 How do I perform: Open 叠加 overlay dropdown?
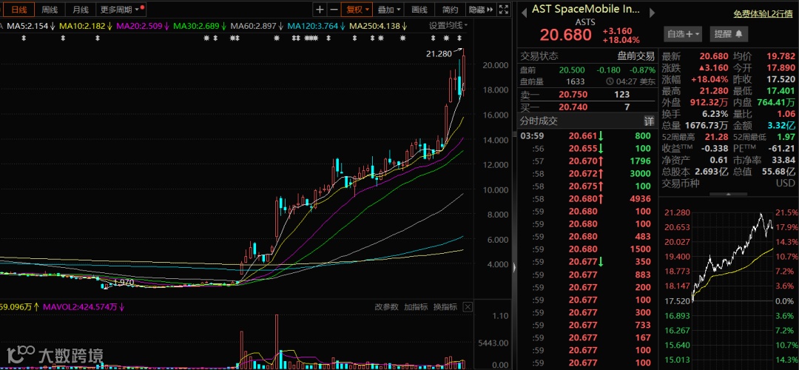click(x=389, y=9)
